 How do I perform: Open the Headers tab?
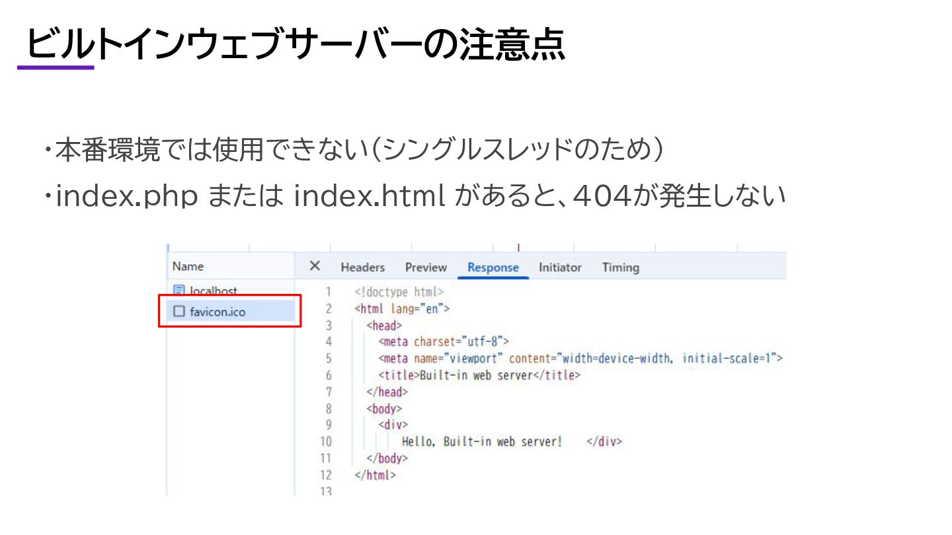coord(362,267)
